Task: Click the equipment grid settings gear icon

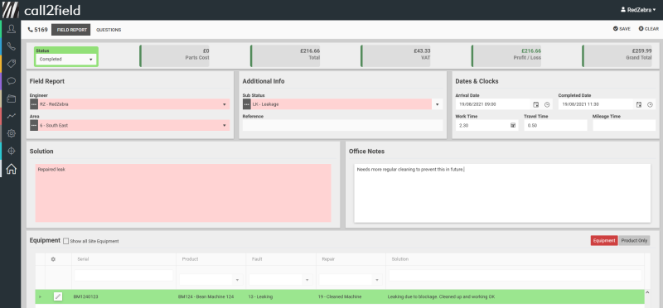Action: click(x=53, y=259)
